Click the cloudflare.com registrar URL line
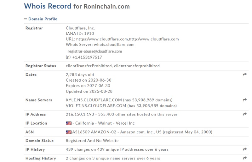 (x=122, y=39)
